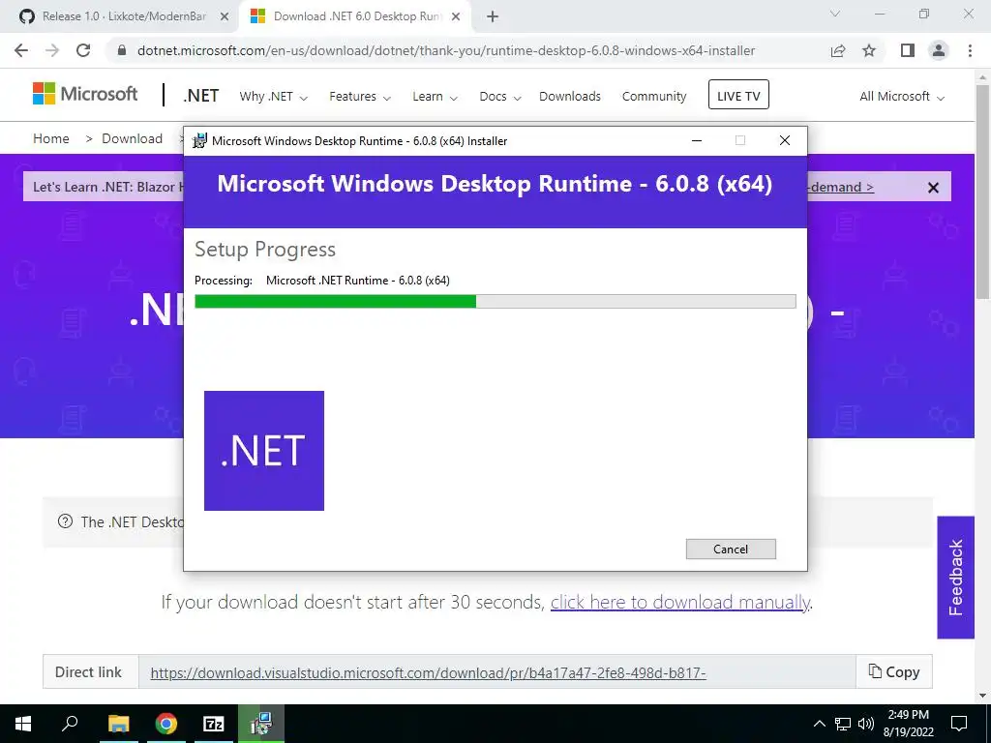Click the Chrome address bar URL
This screenshot has height=743, width=991.
coord(446,50)
